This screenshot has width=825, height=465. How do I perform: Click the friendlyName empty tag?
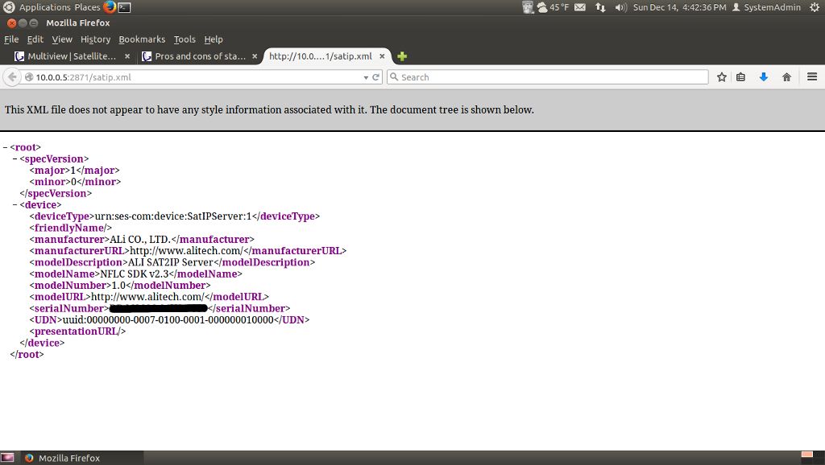click(x=71, y=228)
